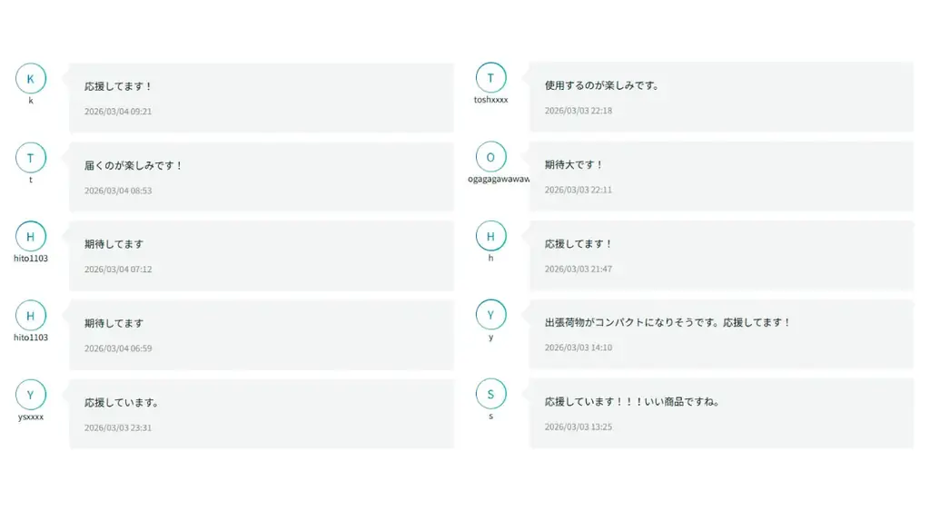Viewport: 930px width, 510px height.
Task: Click the "H" avatar beside the 06:59 comment
Action: coord(31,316)
